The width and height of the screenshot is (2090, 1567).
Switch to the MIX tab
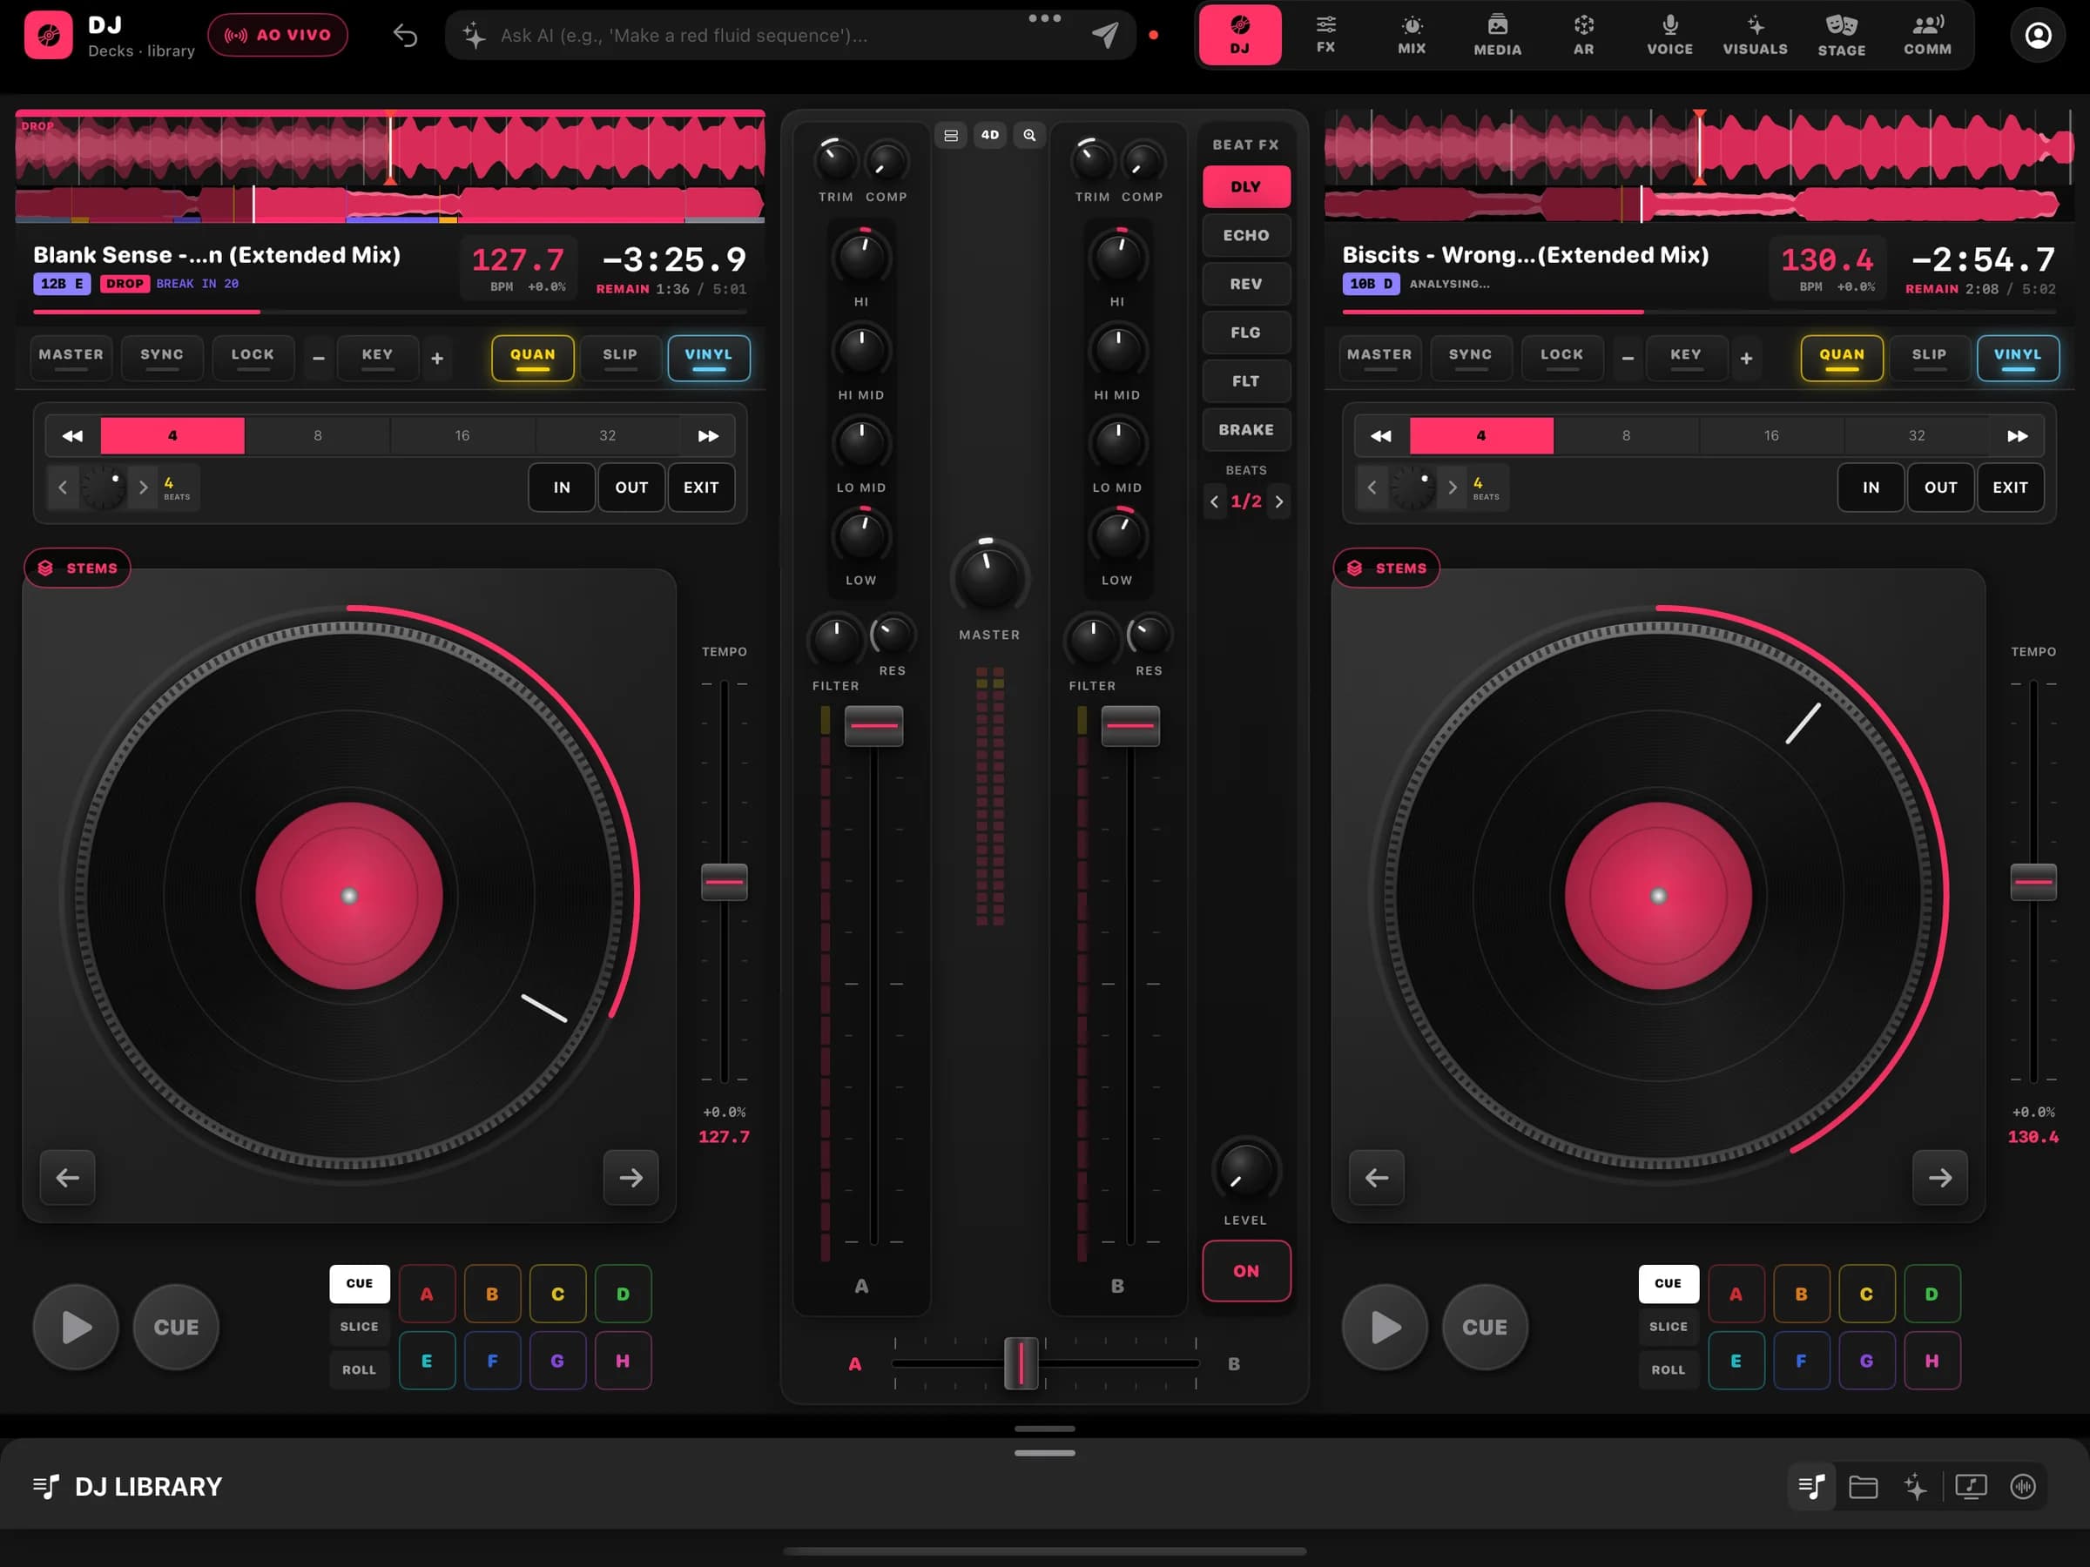[x=1412, y=35]
